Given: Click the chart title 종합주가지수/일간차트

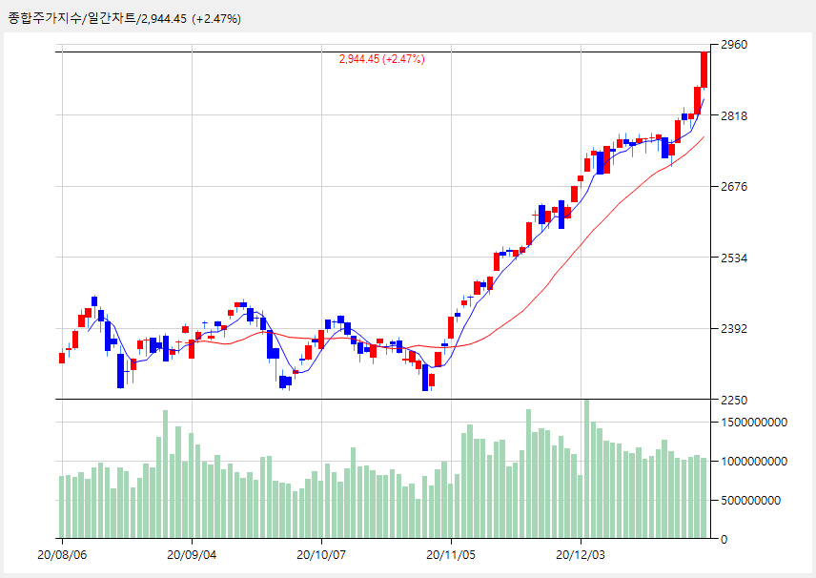Looking at the screenshot, I should [x=71, y=19].
